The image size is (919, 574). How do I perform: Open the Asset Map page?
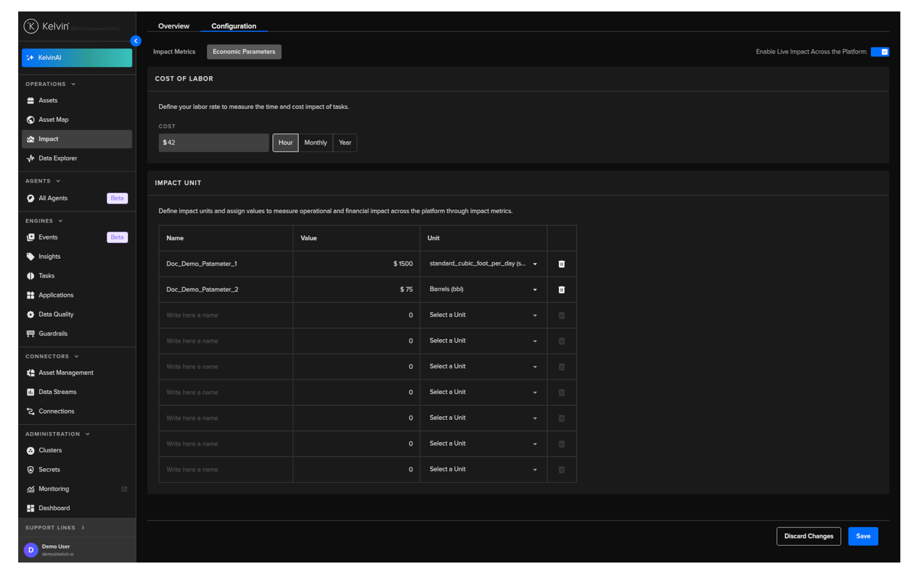click(x=77, y=120)
